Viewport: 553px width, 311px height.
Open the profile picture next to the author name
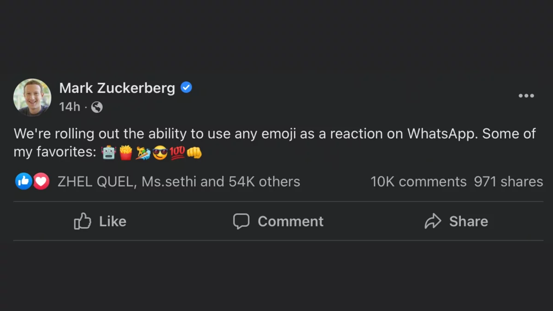(32, 97)
